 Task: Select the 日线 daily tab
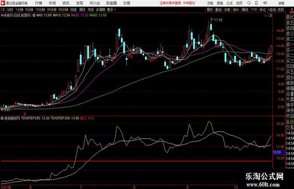[73, 10]
